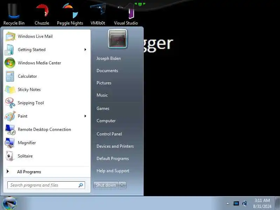Open Calculator using its icon
Image resolution: width=280 pixels, height=210 pixels.
click(10, 76)
